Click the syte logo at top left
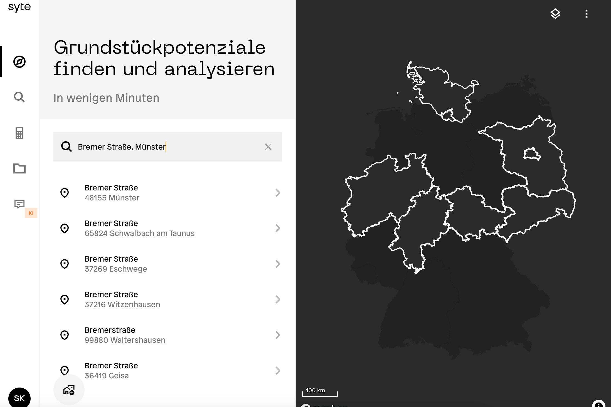The height and width of the screenshot is (407, 611). [x=19, y=7]
